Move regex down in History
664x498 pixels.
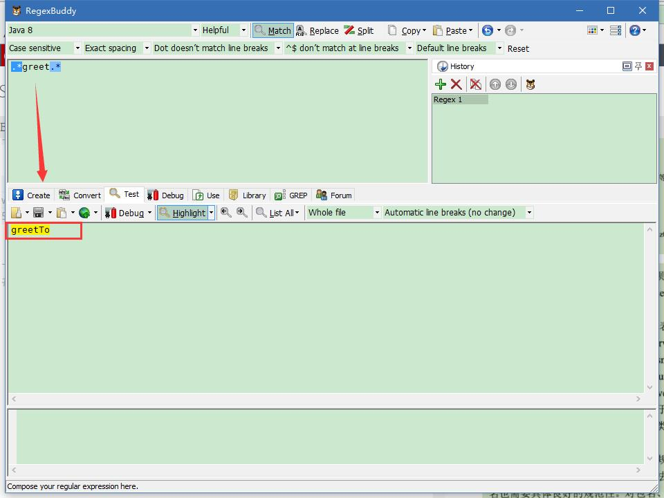[x=511, y=84]
